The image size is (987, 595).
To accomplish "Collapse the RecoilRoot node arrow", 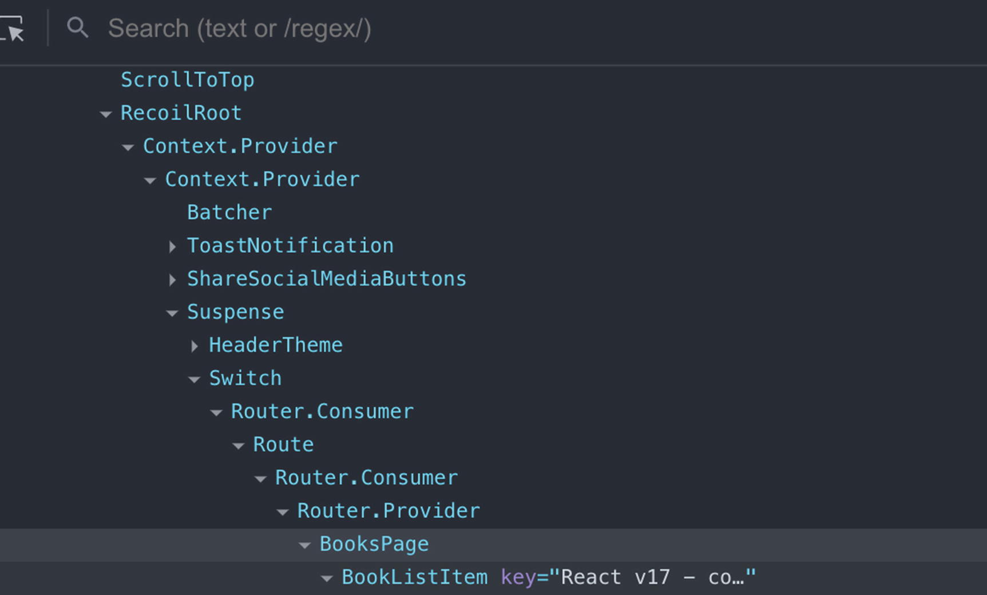I will point(106,114).
